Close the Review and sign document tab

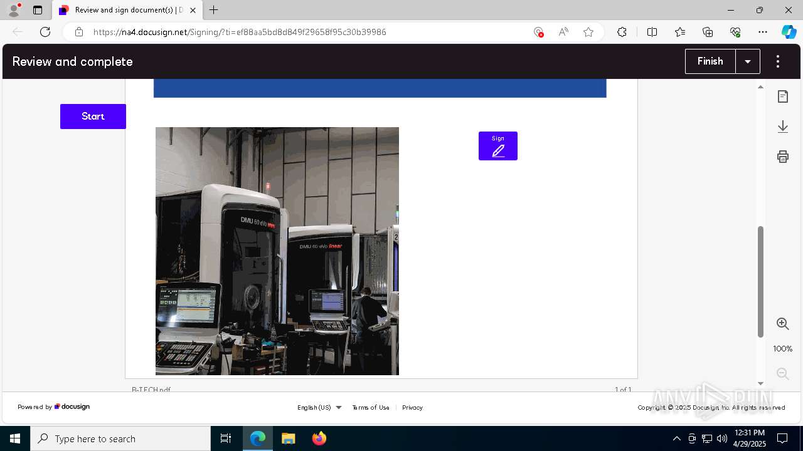point(193,10)
